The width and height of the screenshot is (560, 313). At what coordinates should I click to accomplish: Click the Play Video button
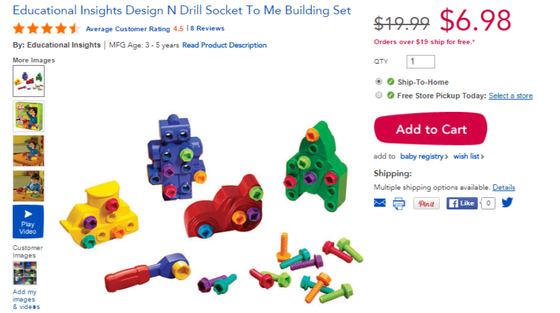28,222
